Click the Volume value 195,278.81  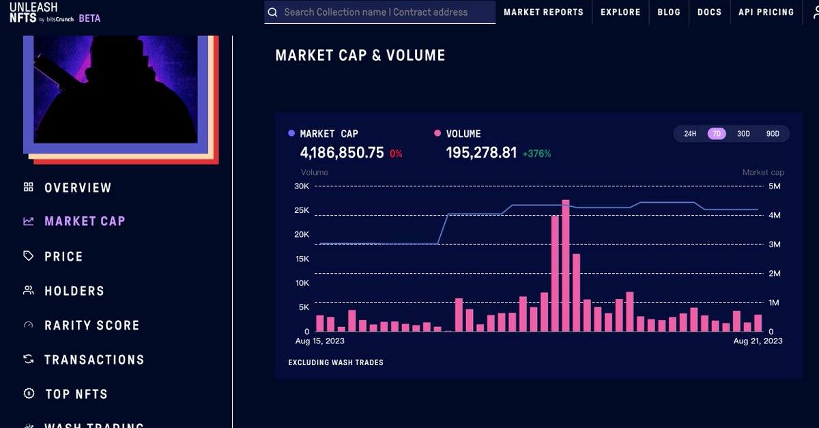(481, 153)
